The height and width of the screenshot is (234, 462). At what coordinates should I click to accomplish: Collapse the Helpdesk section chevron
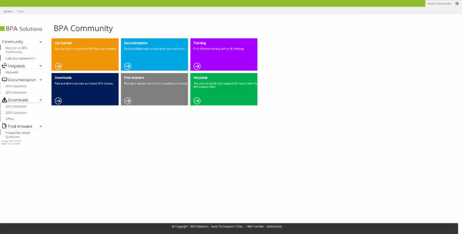[x=41, y=66]
